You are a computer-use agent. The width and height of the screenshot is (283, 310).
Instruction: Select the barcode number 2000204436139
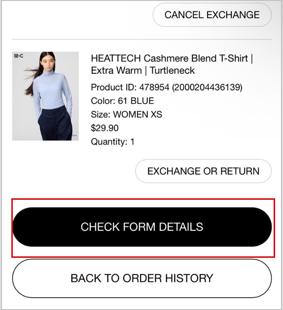(x=207, y=88)
